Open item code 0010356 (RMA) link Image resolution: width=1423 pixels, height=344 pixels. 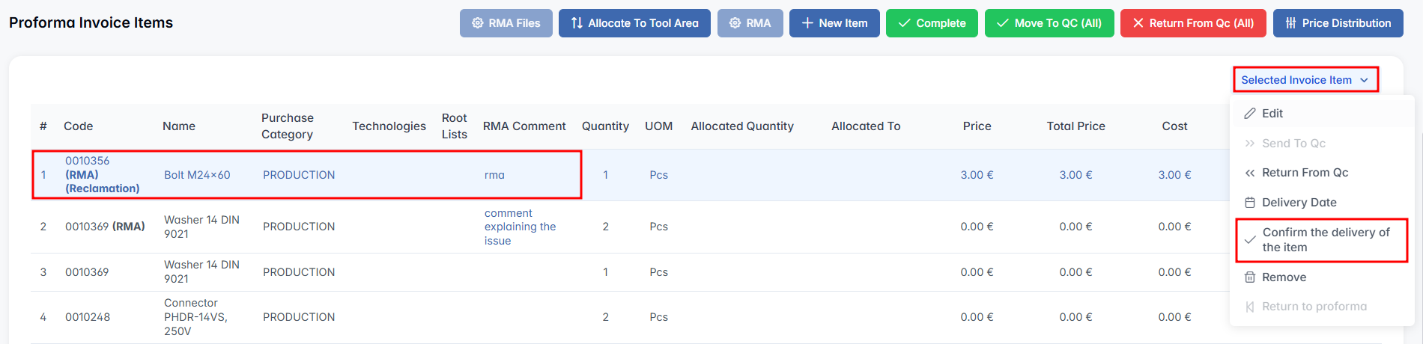tap(87, 161)
